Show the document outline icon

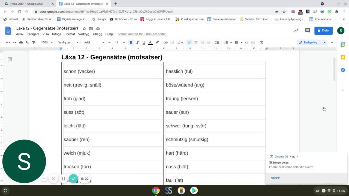coord(10,59)
